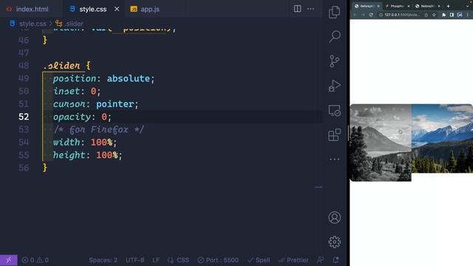473x266 pixels.
Task: Click the 'inset' property on line 50
Action: click(67, 91)
